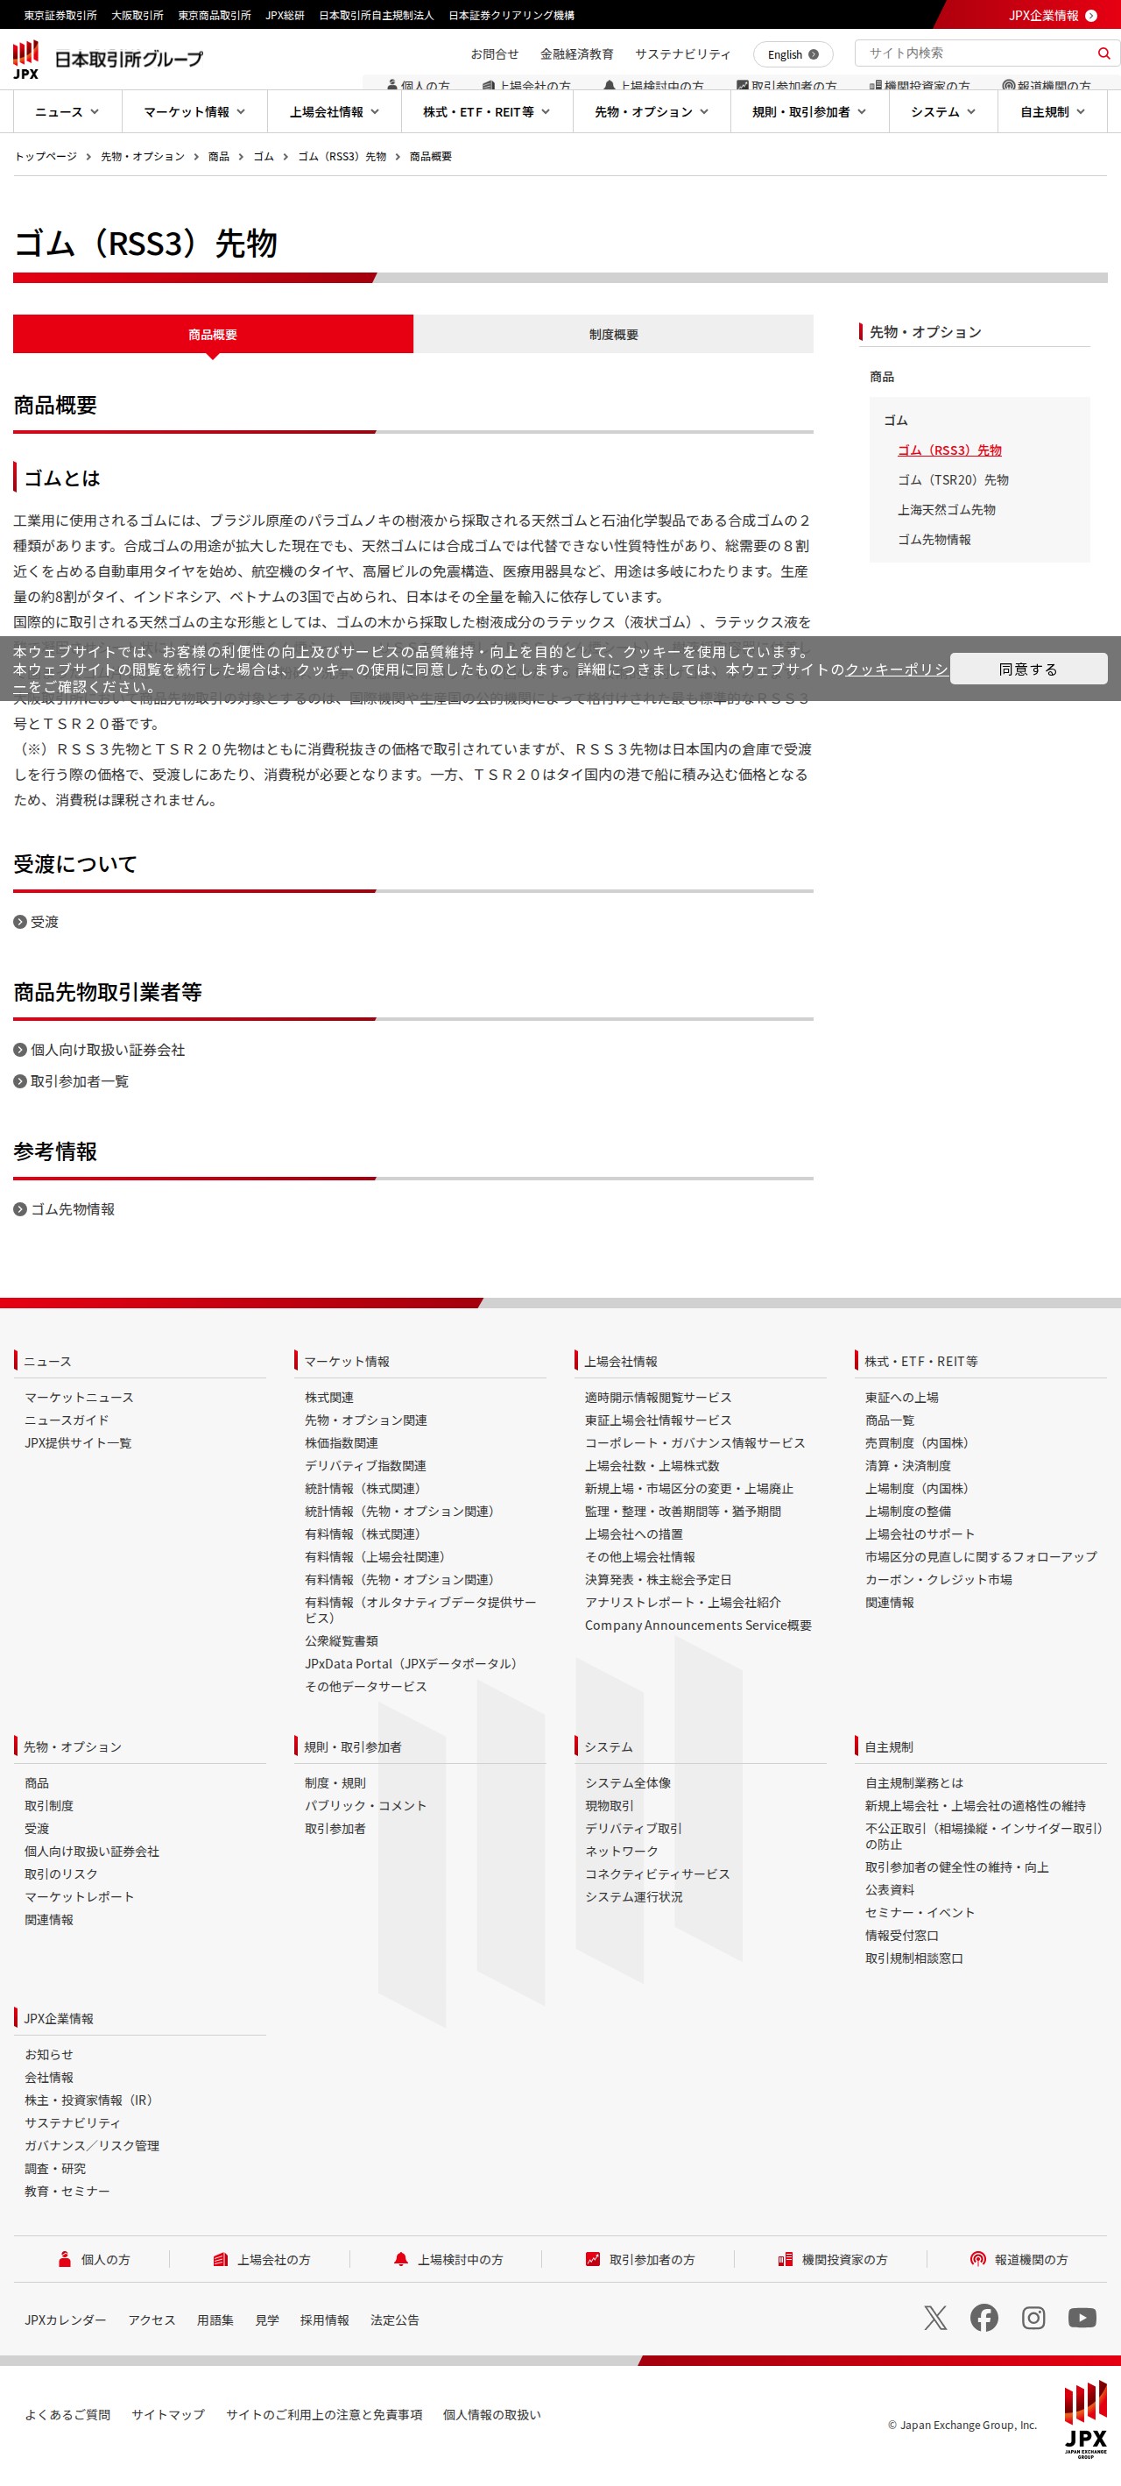Expand the システム menu
The image size is (1121, 2486).
[x=942, y=112]
